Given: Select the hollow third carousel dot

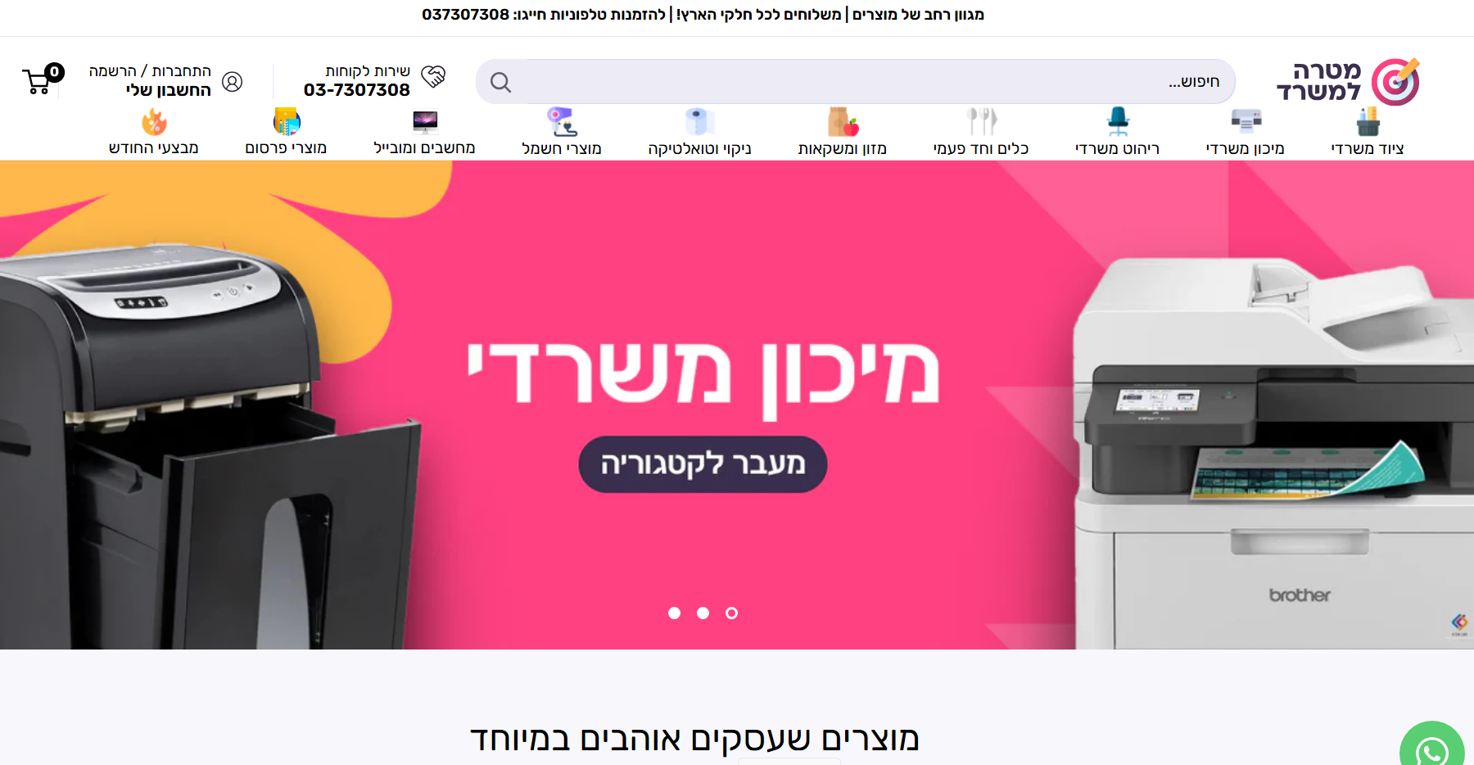Looking at the screenshot, I should pyautogui.click(x=731, y=613).
